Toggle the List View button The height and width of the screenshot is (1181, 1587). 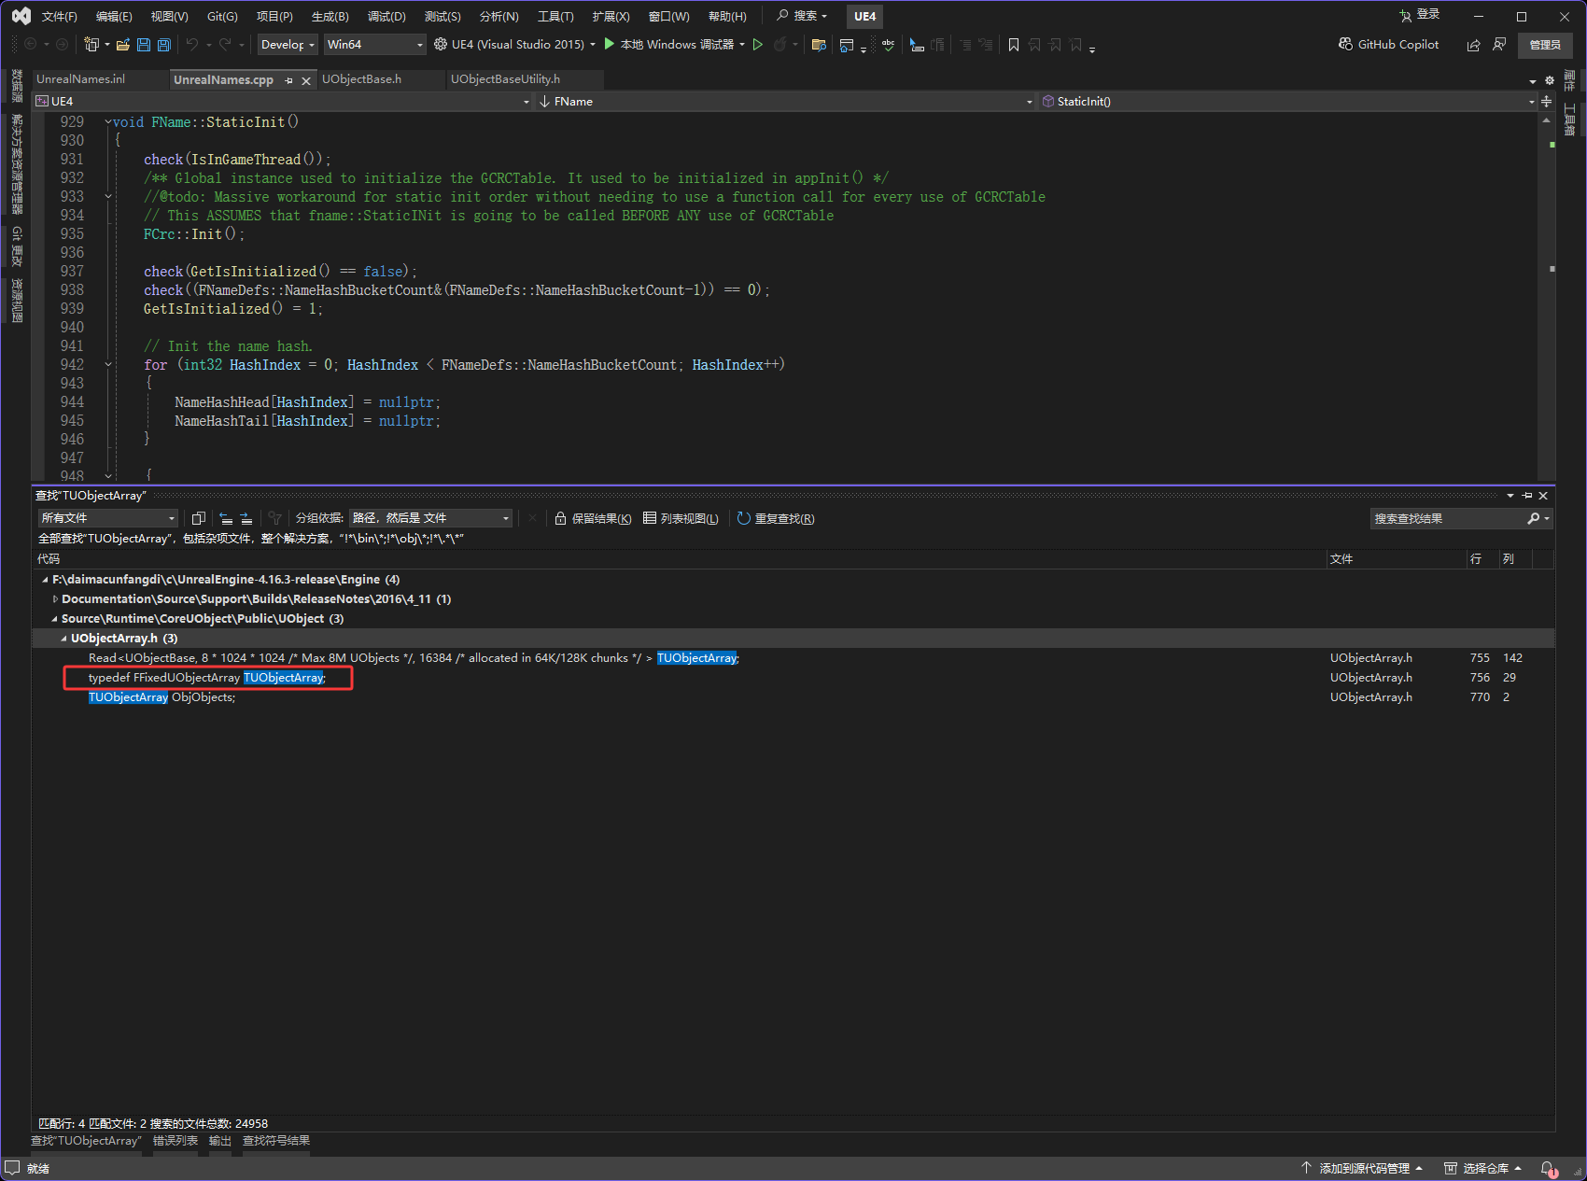[x=681, y=518]
